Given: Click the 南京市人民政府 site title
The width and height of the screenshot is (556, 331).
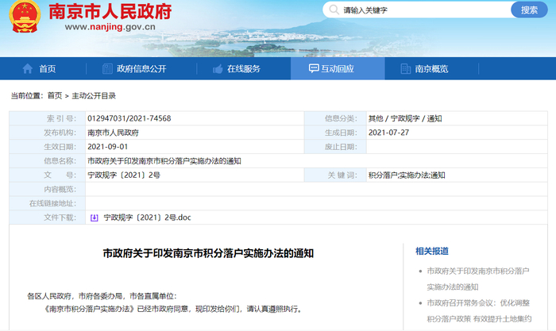Looking at the screenshot, I should tap(110, 12).
